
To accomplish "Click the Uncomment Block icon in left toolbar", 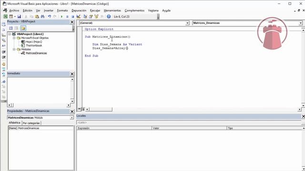I will (x=3, y=75).
